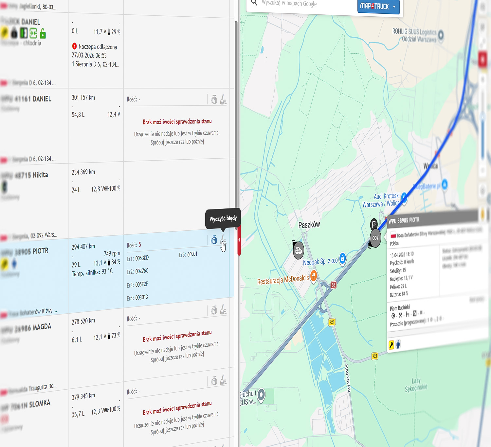Click the '27.03.2026 06:53' timestamp
The image size is (491, 447).
(89, 55)
